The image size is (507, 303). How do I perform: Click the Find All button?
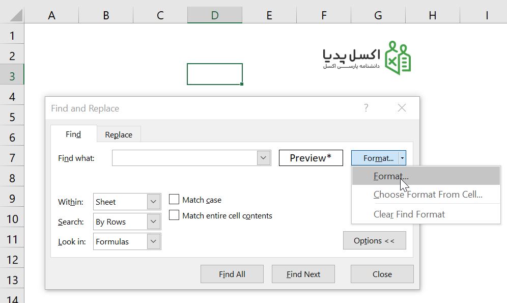pos(232,274)
